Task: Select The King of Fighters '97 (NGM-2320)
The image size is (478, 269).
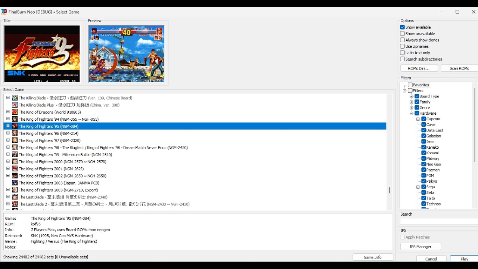Action: (x=50, y=140)
